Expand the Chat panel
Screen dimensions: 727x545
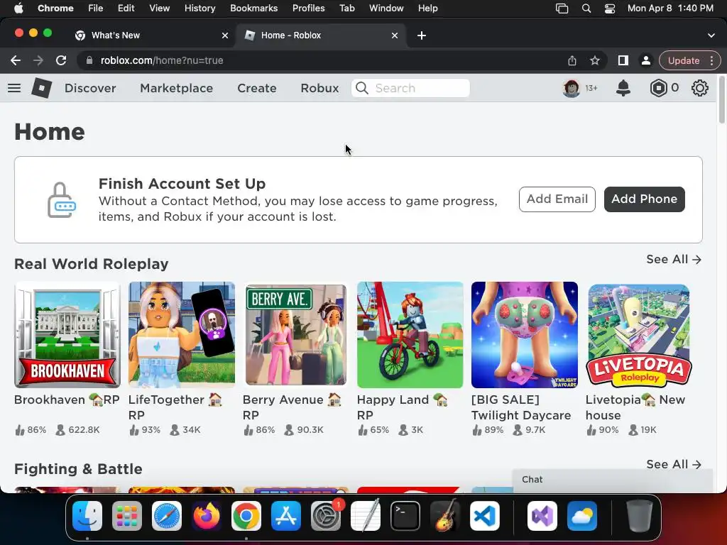coord(612,480)
